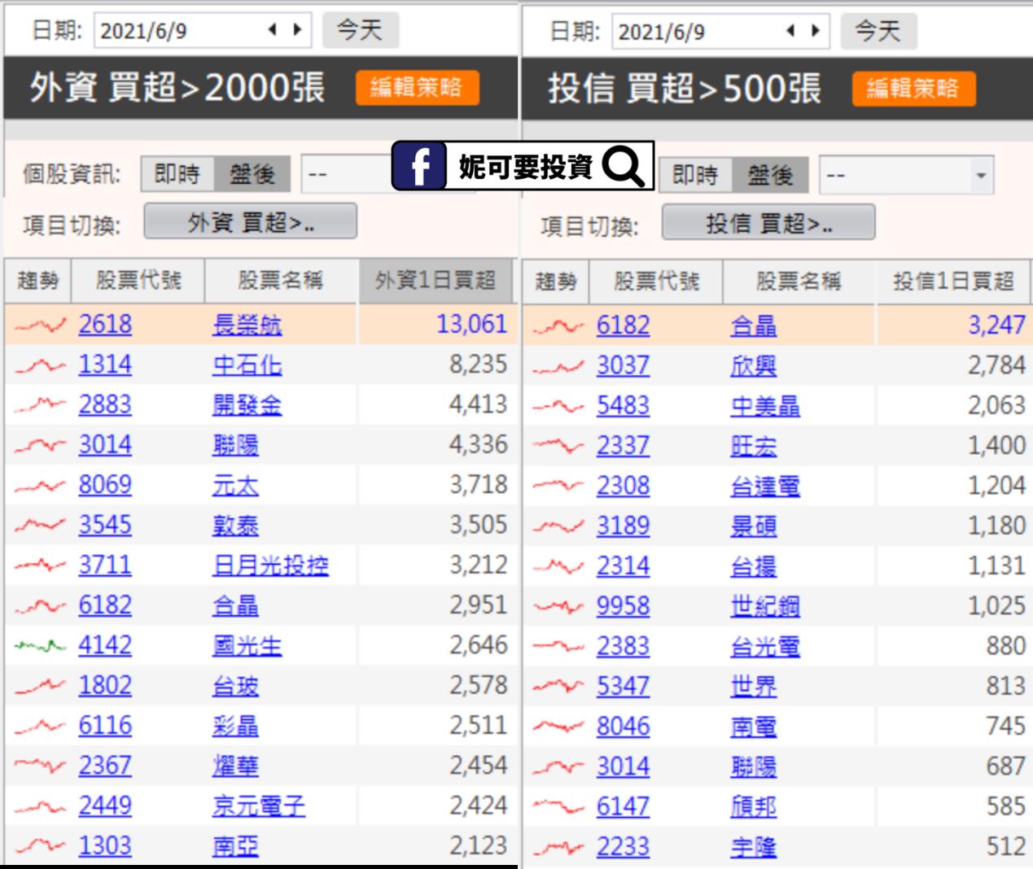Click 編輯策略 next to 外資 買超>2000張
Screen dimensions: 1033x869
click(x=417, y=88)
